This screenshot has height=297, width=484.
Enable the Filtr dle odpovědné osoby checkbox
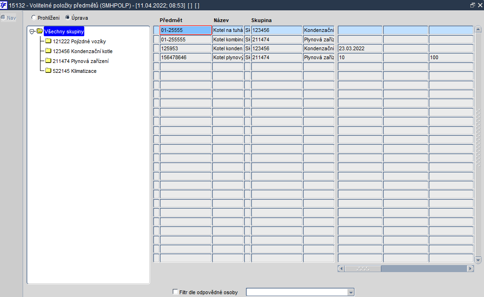point(175,292)
